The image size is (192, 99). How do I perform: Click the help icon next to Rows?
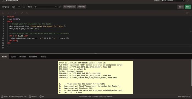pos(60,7)
